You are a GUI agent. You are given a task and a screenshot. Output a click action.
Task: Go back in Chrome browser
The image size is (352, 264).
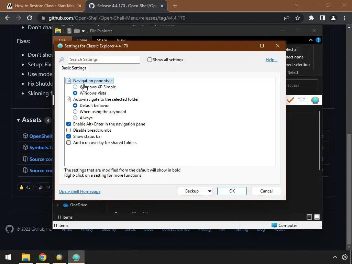pos(8,18)
